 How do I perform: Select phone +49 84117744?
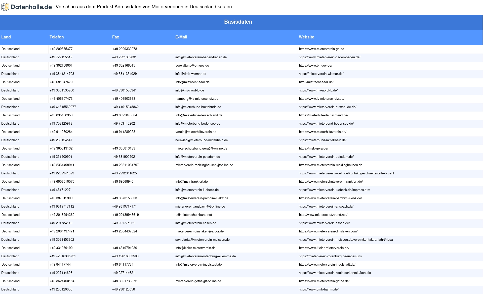[x=60, y=265]
